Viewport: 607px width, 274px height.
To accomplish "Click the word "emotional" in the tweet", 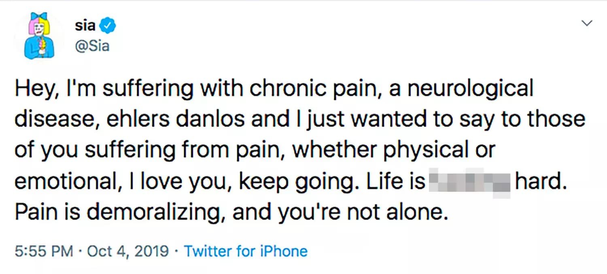I will (64, 183).
